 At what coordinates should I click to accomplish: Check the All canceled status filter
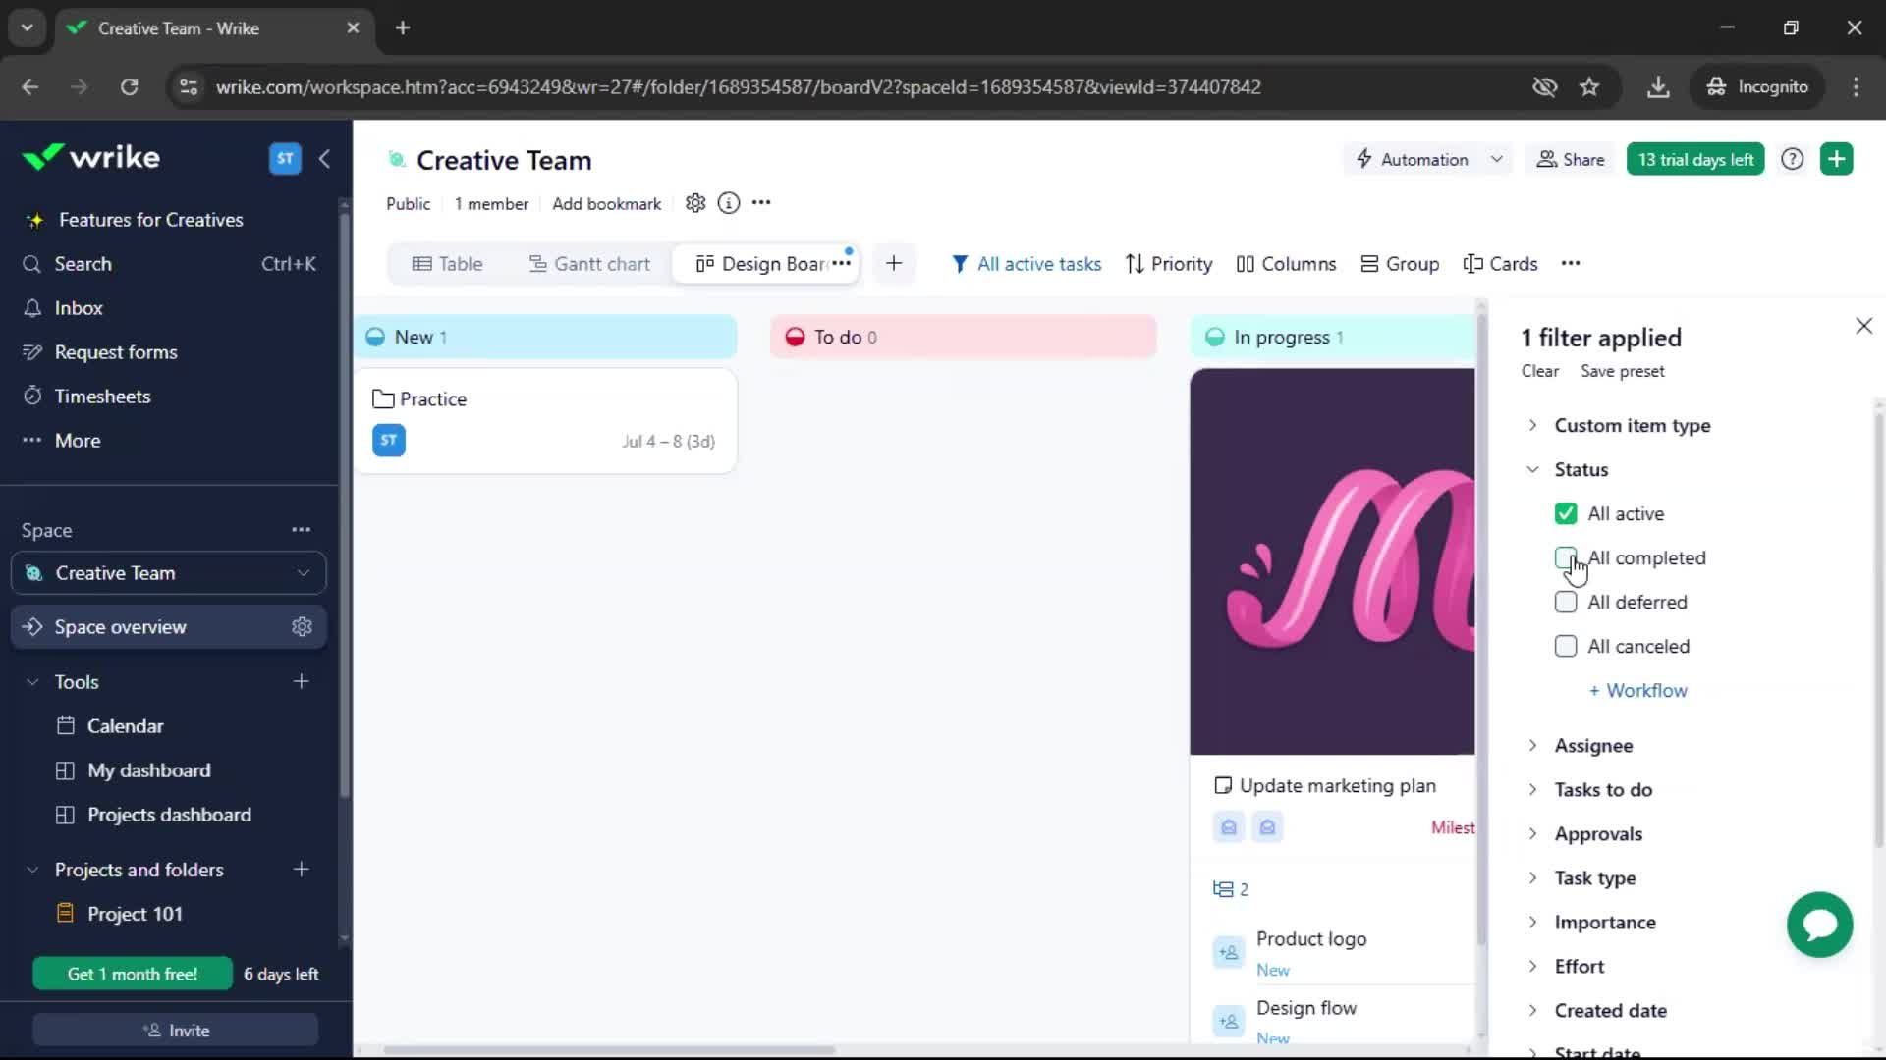1566,646
